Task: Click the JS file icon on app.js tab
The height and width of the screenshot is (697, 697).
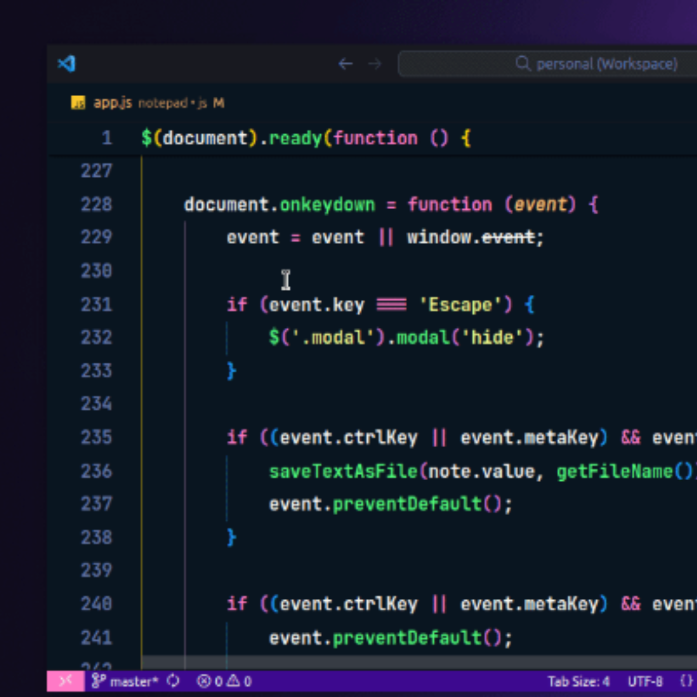Action: click(x=78, y=103)
